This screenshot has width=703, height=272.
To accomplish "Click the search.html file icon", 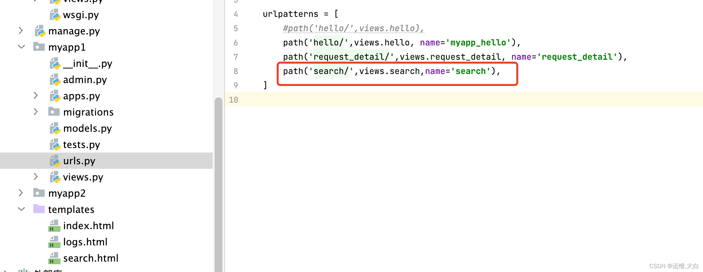I will tap(54, 258).
